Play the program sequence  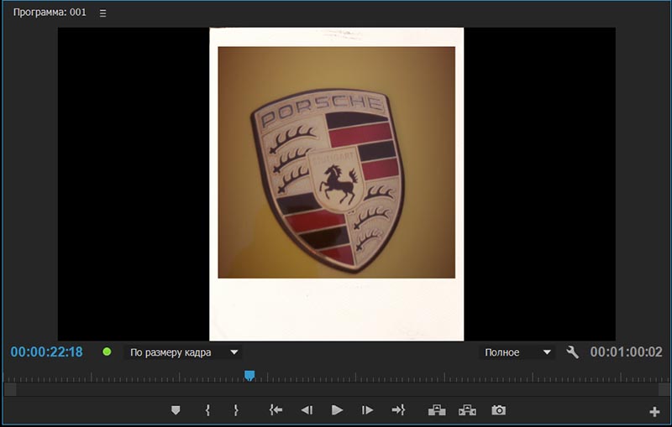coord(338,410)
